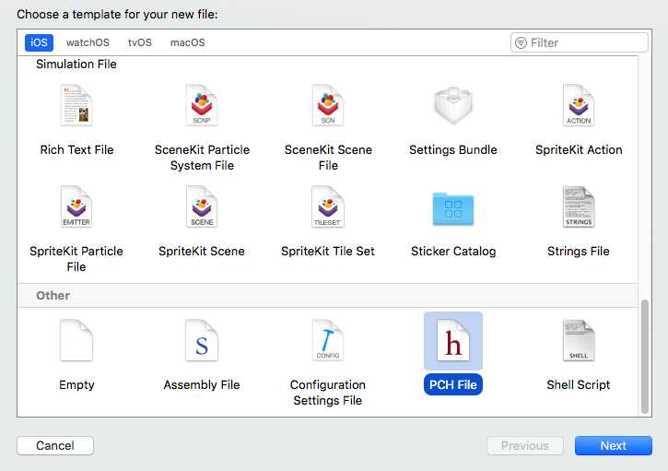Choose the SpriteKit Action template icon
Image resolution: width=668 pixels, height=471 pixels.
(579, 105)
